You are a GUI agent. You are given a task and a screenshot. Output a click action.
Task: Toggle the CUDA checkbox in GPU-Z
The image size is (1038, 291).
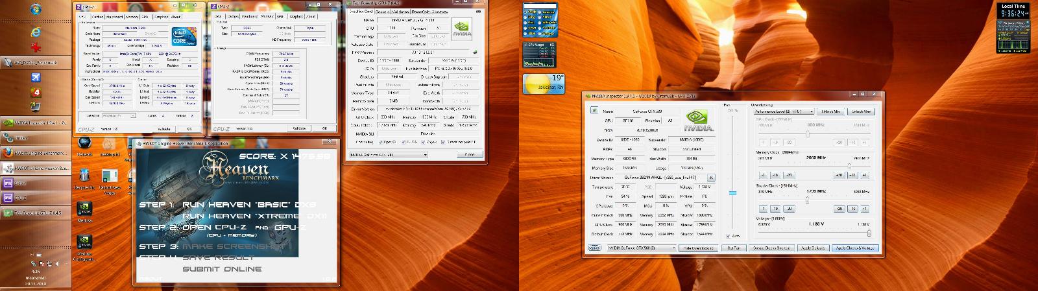coord(404,142)
